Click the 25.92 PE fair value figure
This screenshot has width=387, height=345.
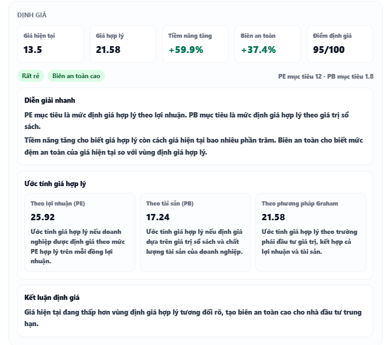click(42, 217)
